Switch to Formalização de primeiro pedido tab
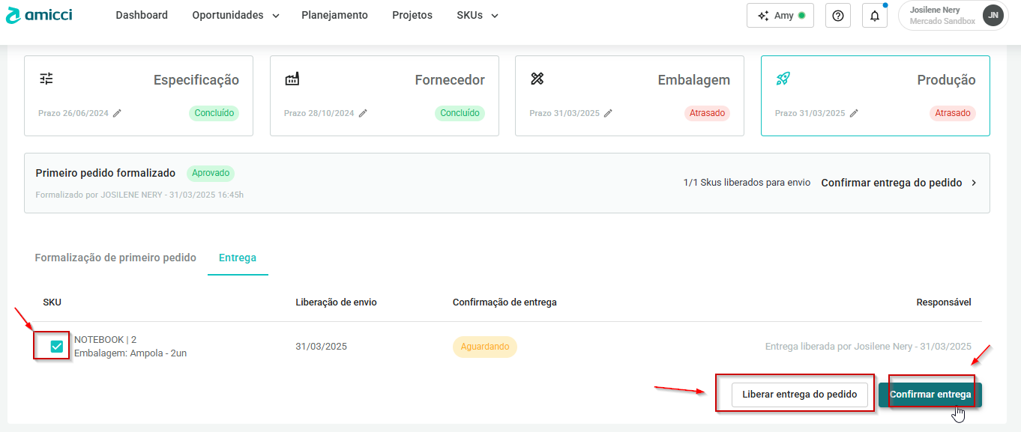Screen dimensions: 1021x432 coord(115,258)
